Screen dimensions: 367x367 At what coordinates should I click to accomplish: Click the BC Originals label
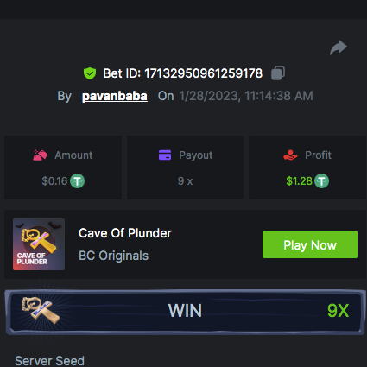pyautogui.click(x=114, y=256)
